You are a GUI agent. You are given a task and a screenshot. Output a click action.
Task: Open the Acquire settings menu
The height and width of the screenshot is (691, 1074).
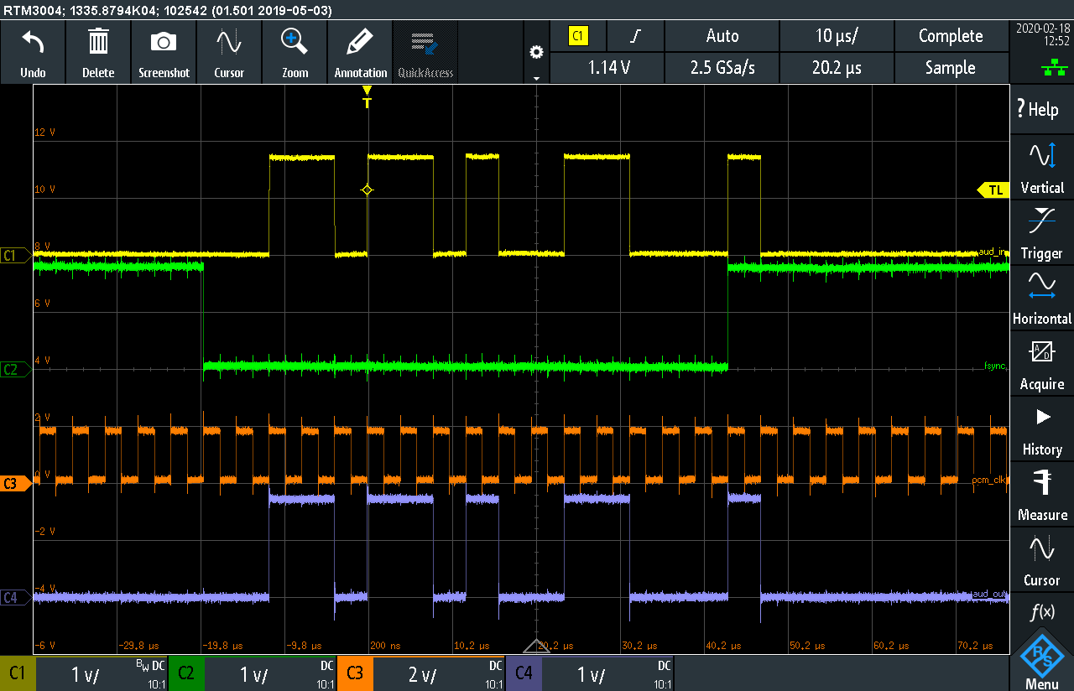pyautogui.click(x=1041, y=364)
